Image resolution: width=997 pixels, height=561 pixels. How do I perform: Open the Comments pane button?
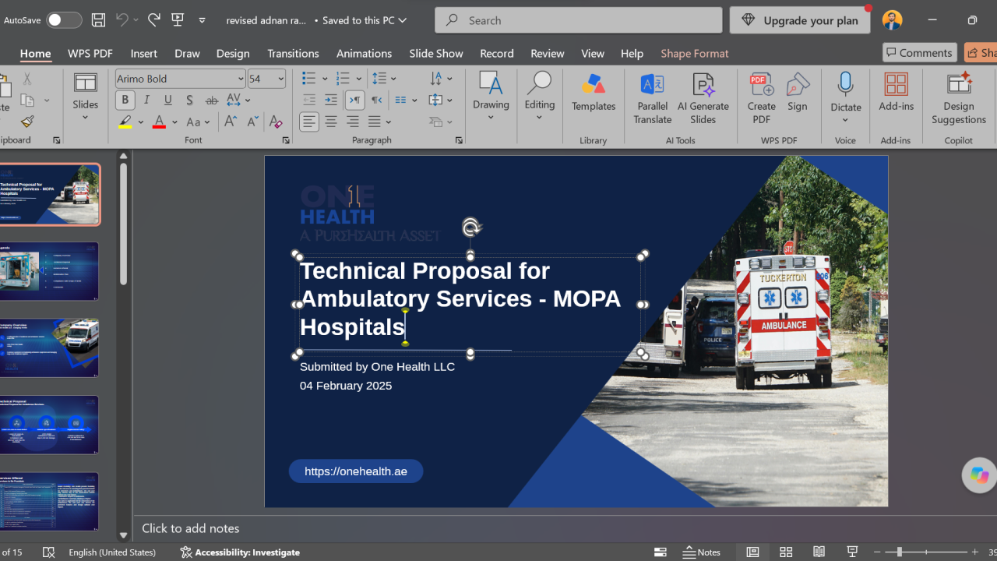click(920, 52)
